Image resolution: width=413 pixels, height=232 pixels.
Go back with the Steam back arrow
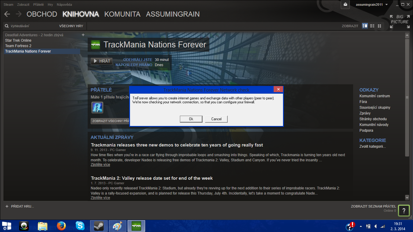(7, 14)
